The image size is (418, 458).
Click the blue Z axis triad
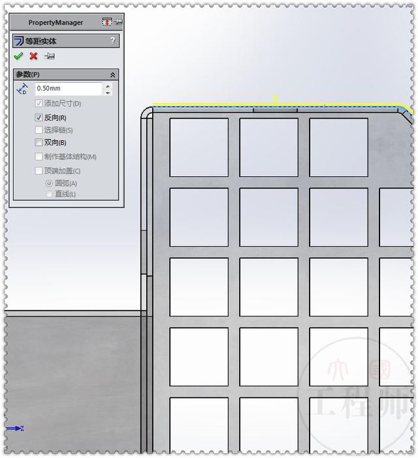tap(15, 429)
